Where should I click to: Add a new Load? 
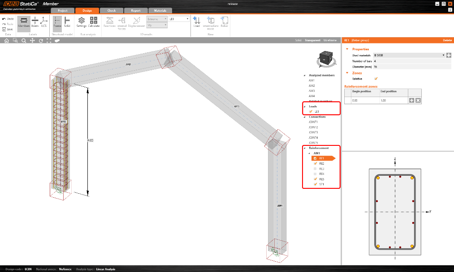pos(196,21)
